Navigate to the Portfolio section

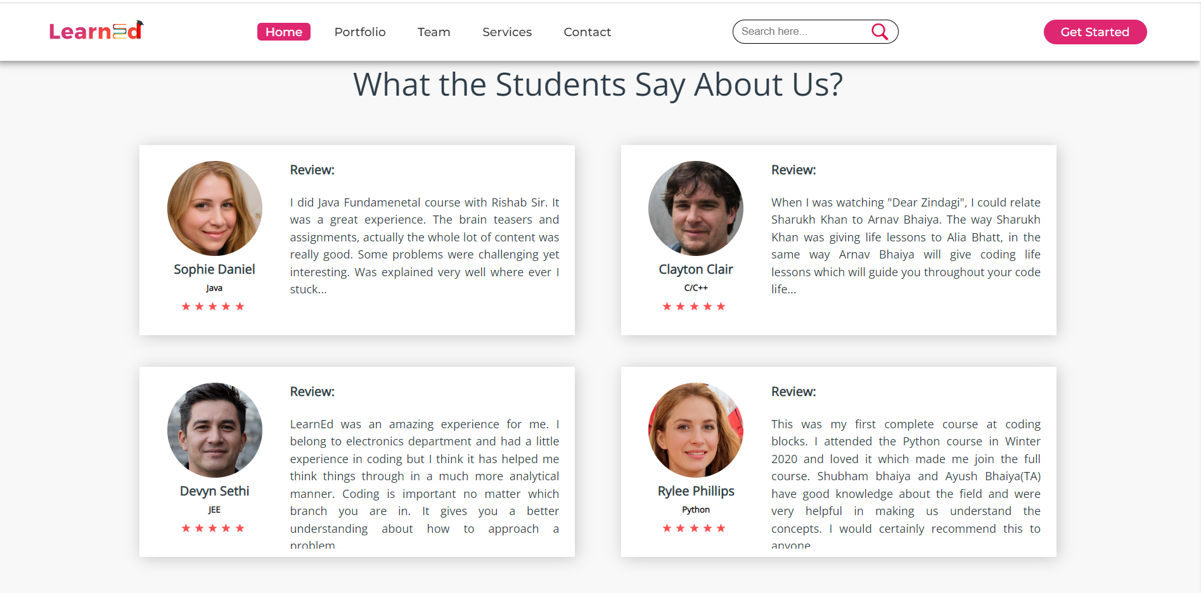359,32
